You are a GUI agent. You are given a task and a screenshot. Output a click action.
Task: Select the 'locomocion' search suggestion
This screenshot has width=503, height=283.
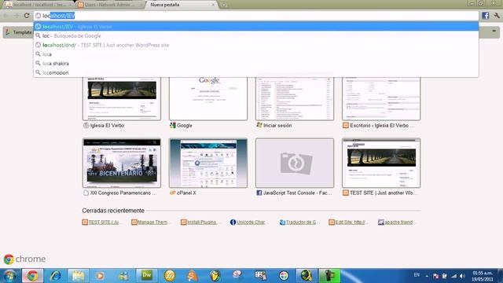256,73
